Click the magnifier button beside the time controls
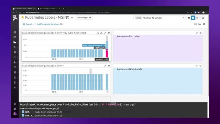The width and height of the screenshot is (220, 124). 203,18
